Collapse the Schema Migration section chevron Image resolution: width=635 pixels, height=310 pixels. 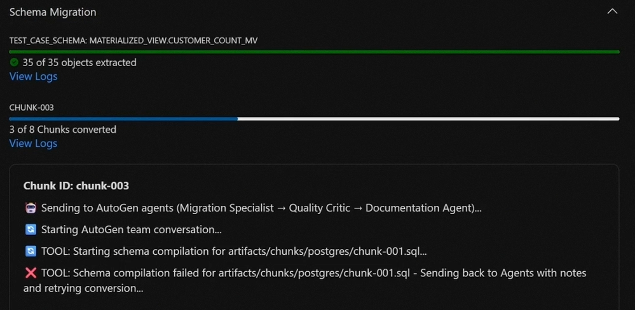tap(612, 11)
